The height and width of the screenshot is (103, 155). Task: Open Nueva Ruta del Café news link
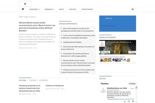(x=78, y=48)
